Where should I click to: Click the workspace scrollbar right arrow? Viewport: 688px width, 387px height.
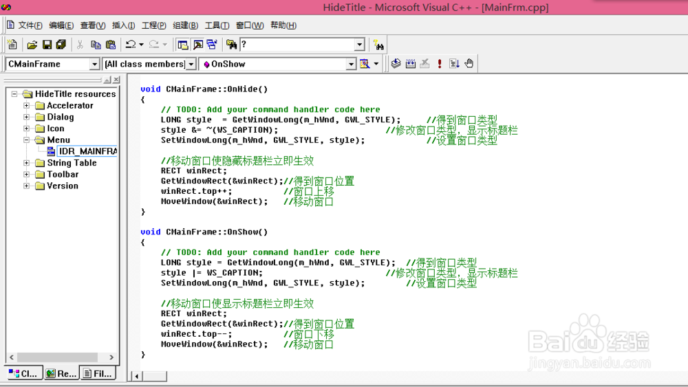click(111, 357)
